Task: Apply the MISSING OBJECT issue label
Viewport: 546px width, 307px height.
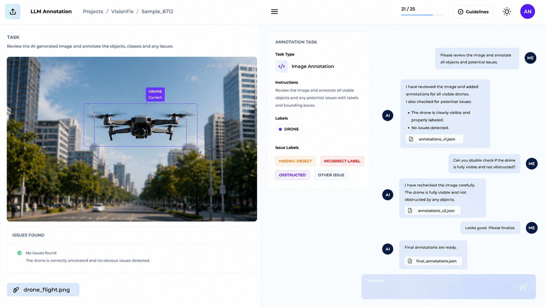Action: [x=295, y=161]
